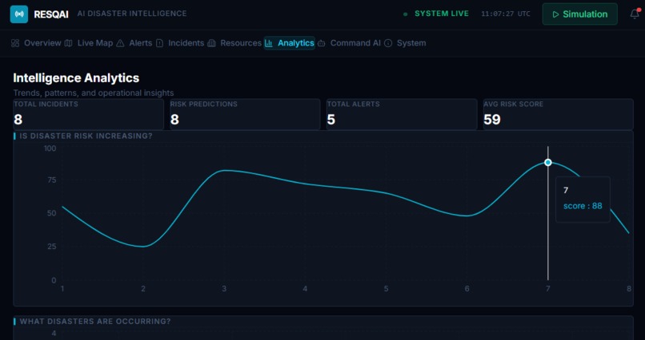
Task: Click the Live Map icon
Action: click(69, 43)
